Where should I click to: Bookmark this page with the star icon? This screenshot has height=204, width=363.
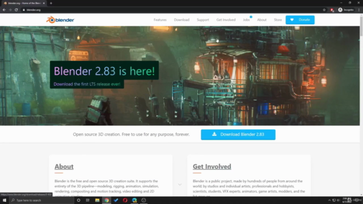pyautogui.click(x=324, y=10)
